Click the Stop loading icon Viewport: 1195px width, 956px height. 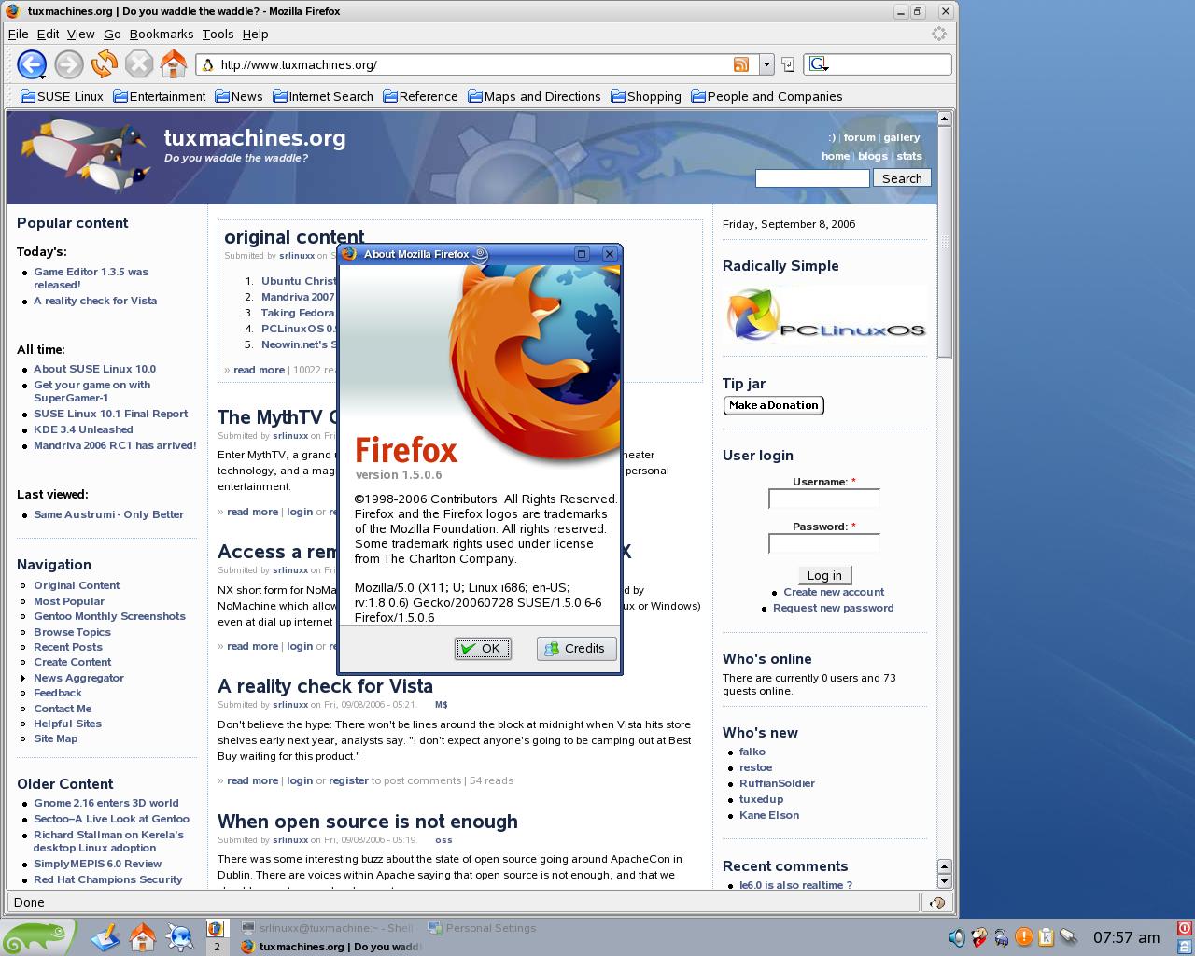(139, 64)
